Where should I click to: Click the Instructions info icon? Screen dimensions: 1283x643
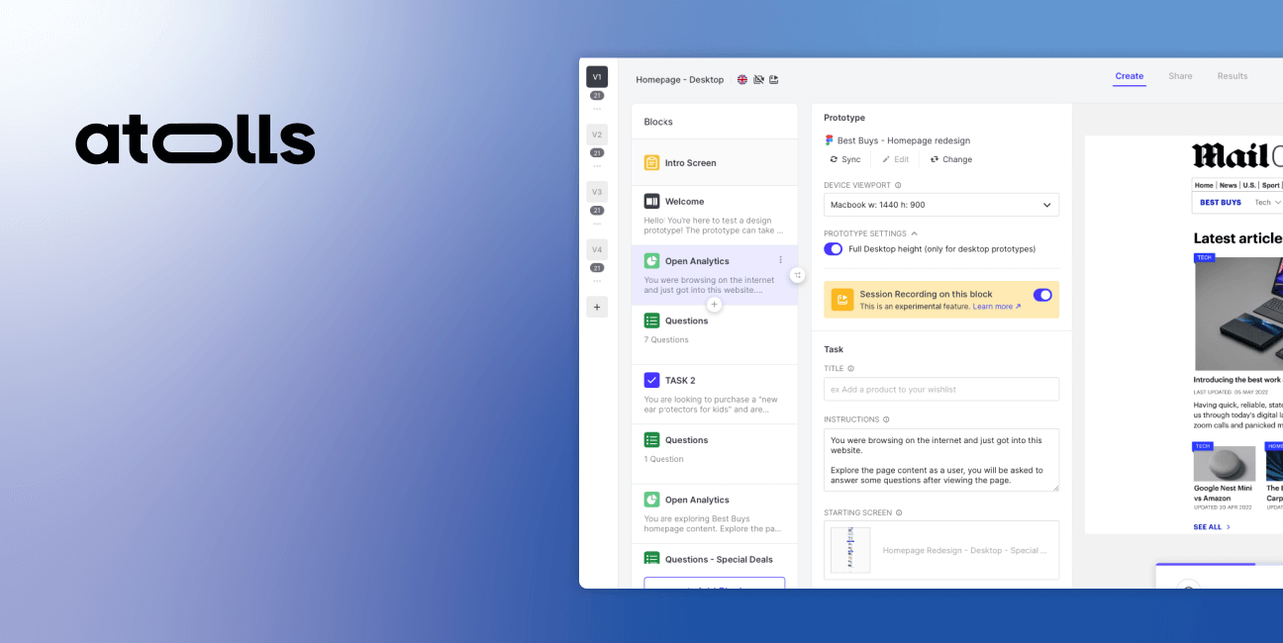click(x=886, y=419)
